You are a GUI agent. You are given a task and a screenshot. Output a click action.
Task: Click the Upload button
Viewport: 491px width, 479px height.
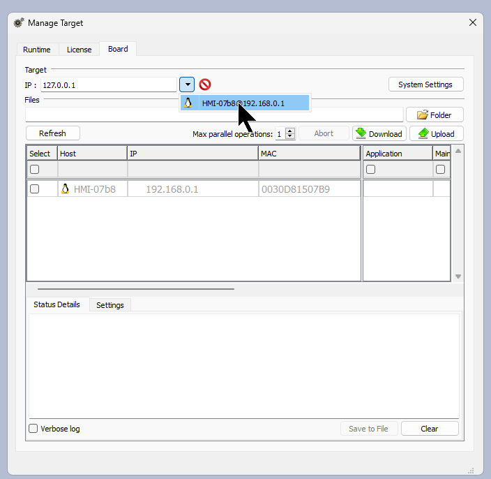(436, 134)
